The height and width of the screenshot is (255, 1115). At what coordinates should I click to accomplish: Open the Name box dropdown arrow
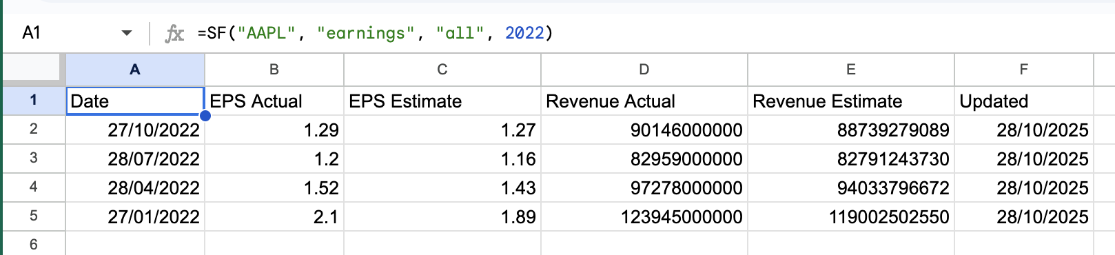(x=127, y=33)
